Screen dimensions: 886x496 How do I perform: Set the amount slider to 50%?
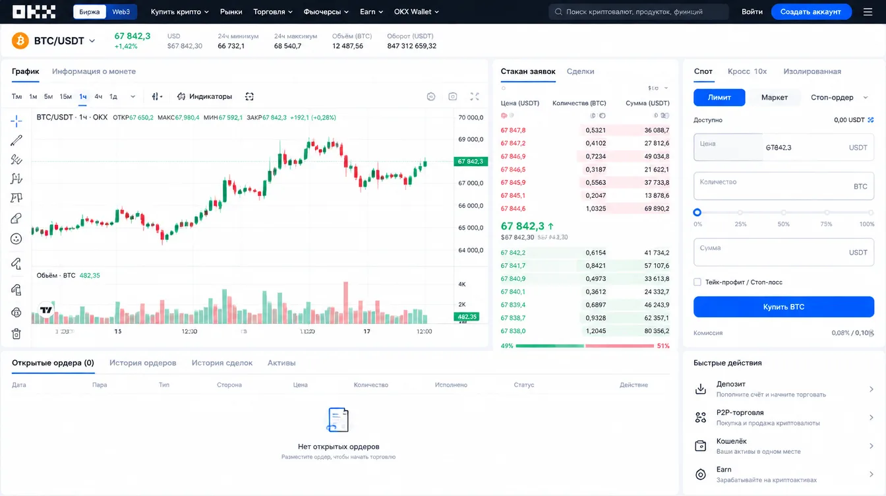(x=784, y=212)
